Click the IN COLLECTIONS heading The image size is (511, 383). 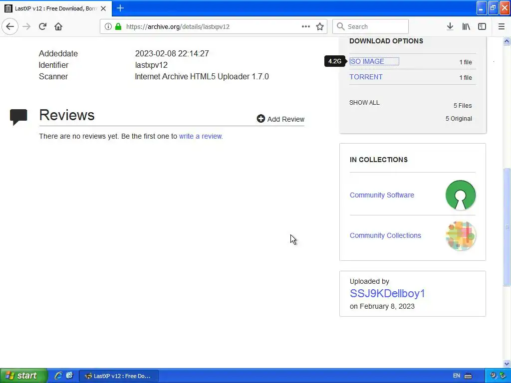(379, 160)
